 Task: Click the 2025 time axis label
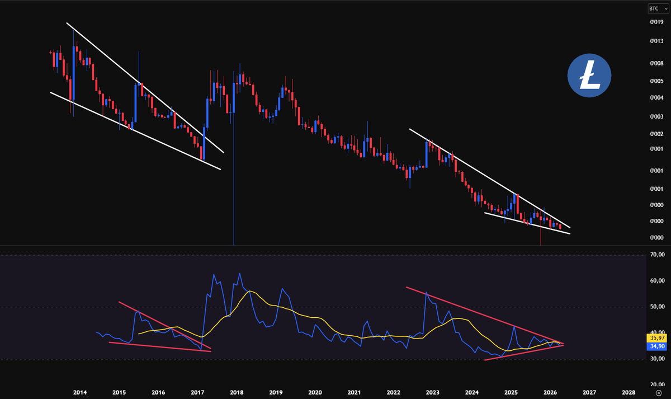pyautogui.click(x=511, y=393)
